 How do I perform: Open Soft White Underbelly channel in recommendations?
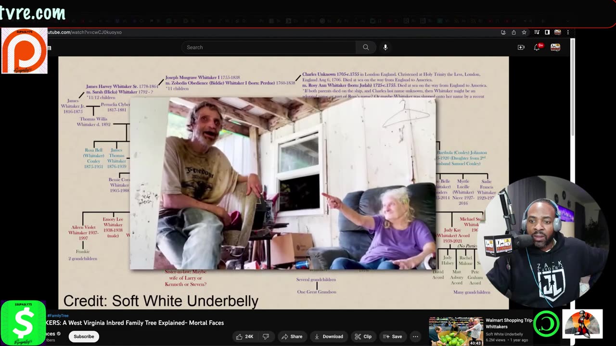pos(504,334)
